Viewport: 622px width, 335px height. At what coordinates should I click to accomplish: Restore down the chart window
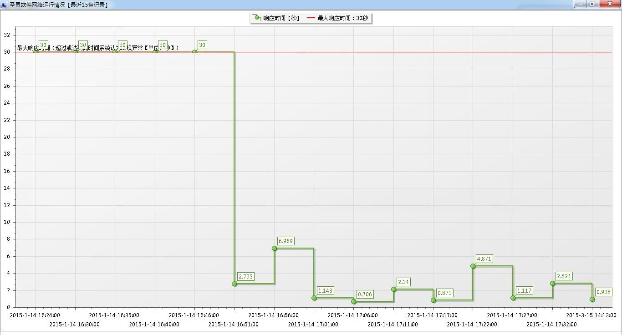pyautogui.click(x=592, y=4)
